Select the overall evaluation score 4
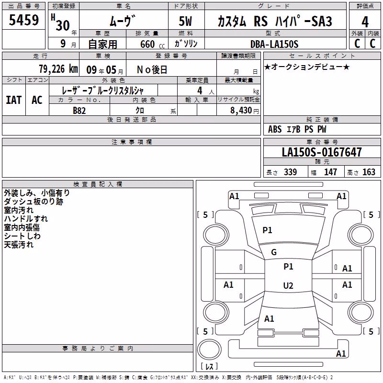Image resolution: width=383 pixels, height=383 pixels. point(365,22)
